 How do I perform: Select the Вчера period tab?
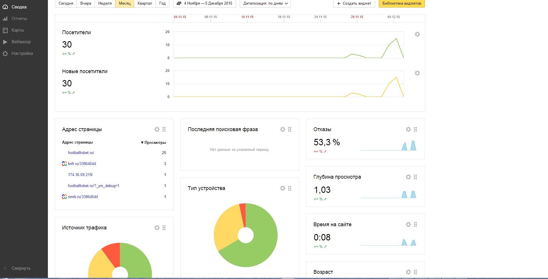[86, 3]
